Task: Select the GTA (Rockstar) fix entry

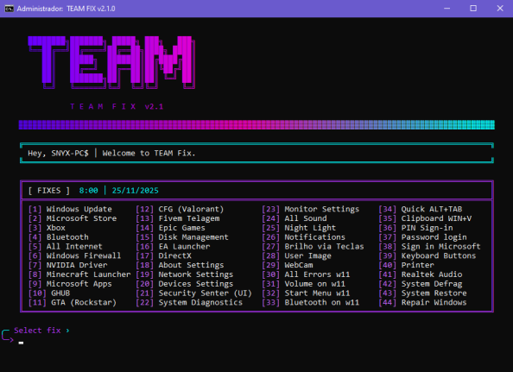Action: tap(73, 302)
